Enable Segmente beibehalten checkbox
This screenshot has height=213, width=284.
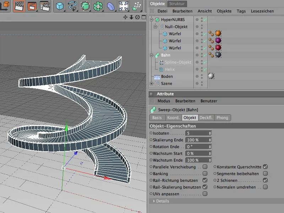click(x=265, y=174)
